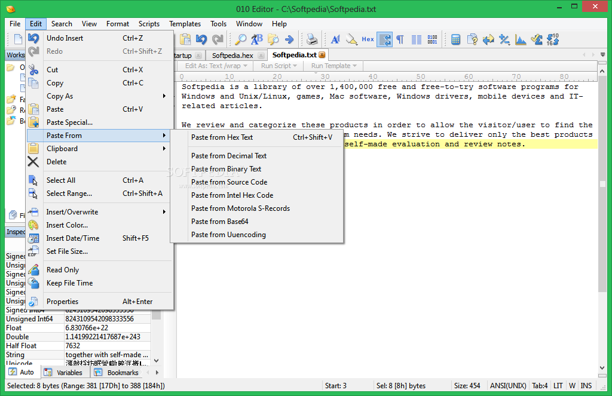Switch to the Softpedia.hex tab

coord(232,56)
